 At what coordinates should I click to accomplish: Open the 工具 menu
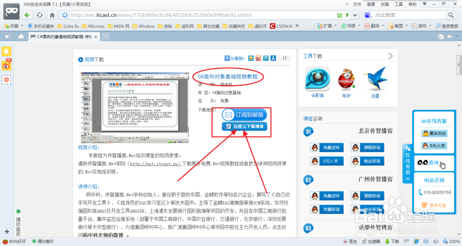pyautogui.click(x=399, y=4)
